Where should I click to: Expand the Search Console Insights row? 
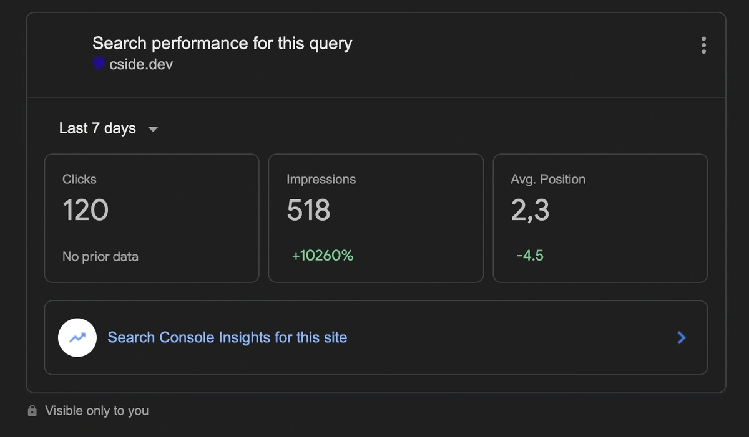coord(374,337)
